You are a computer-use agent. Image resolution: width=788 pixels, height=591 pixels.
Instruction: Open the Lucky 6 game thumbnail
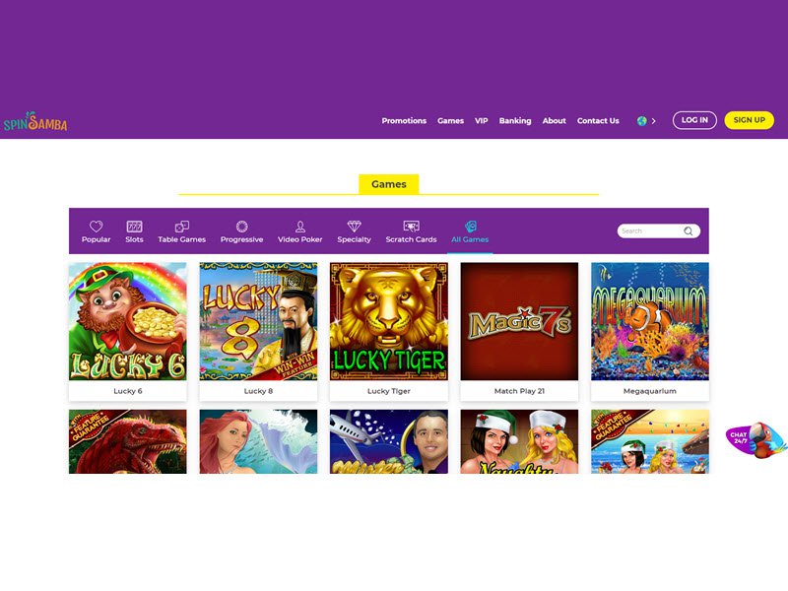pos(128,321)
